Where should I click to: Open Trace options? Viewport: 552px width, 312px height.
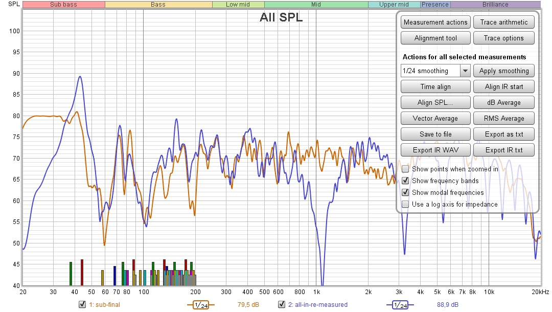coord(503,38)
